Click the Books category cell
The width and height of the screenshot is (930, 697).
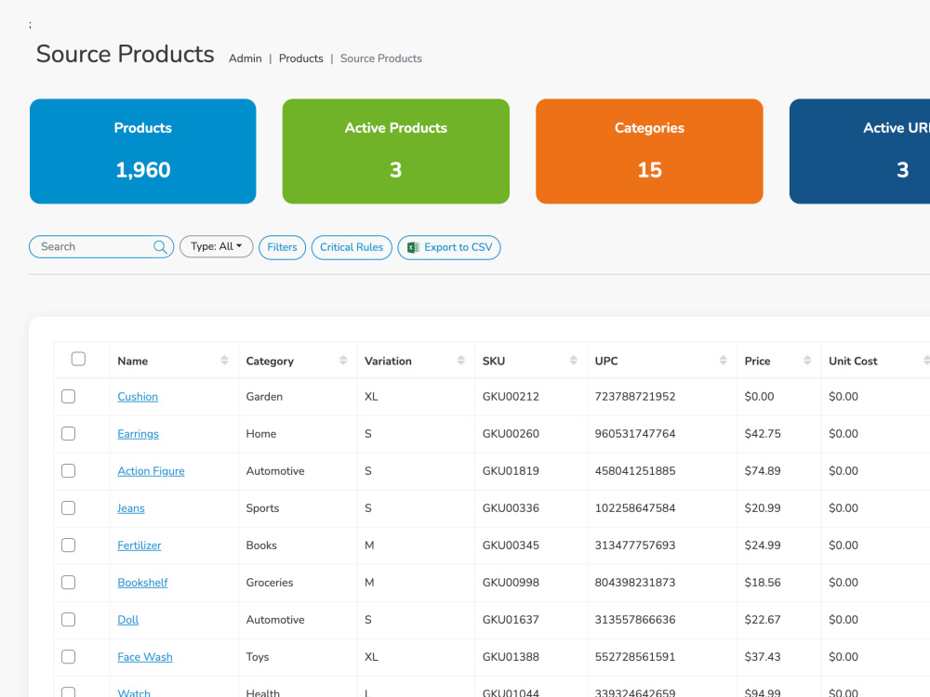coord(261,546)
